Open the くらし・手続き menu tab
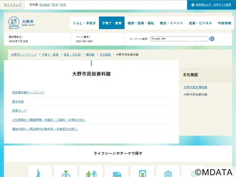The image size is (236, 177). pyautogui.click(x=84, y=23)
